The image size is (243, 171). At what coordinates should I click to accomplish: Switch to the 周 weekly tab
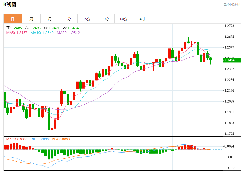tap(31, 19)
